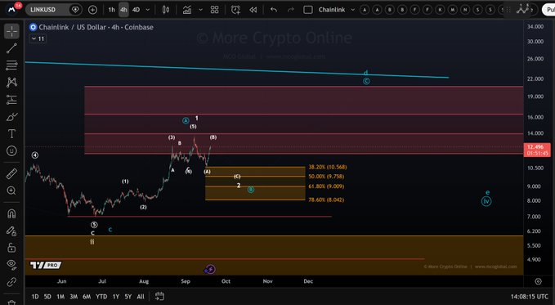Viewport: 555px width, 305px height.
Task: Select the Elliott wave tool in floating toolbar
Action: pyautogui.click(x=522, y=10)
